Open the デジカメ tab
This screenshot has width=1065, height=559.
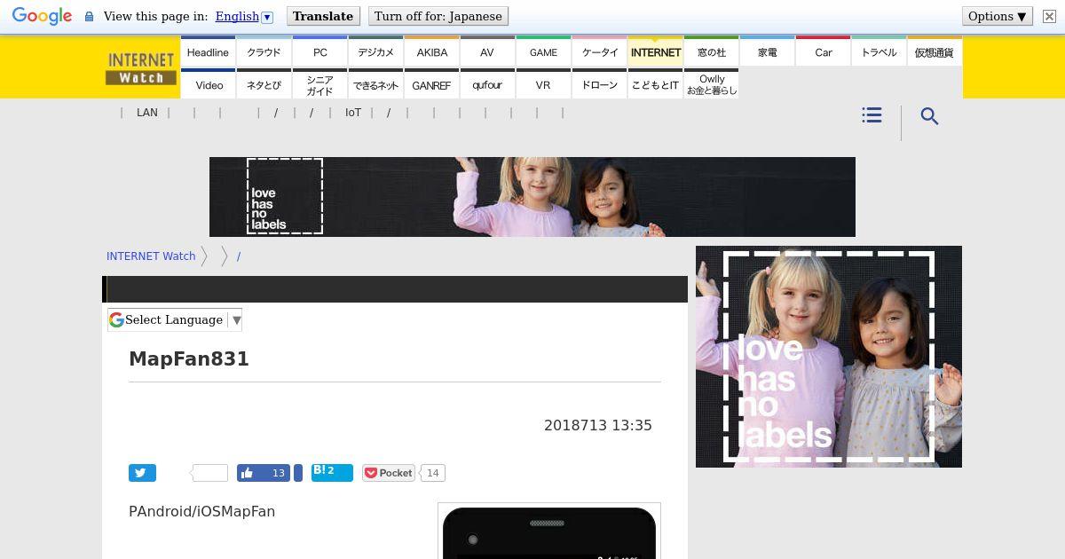pos(375,51)
